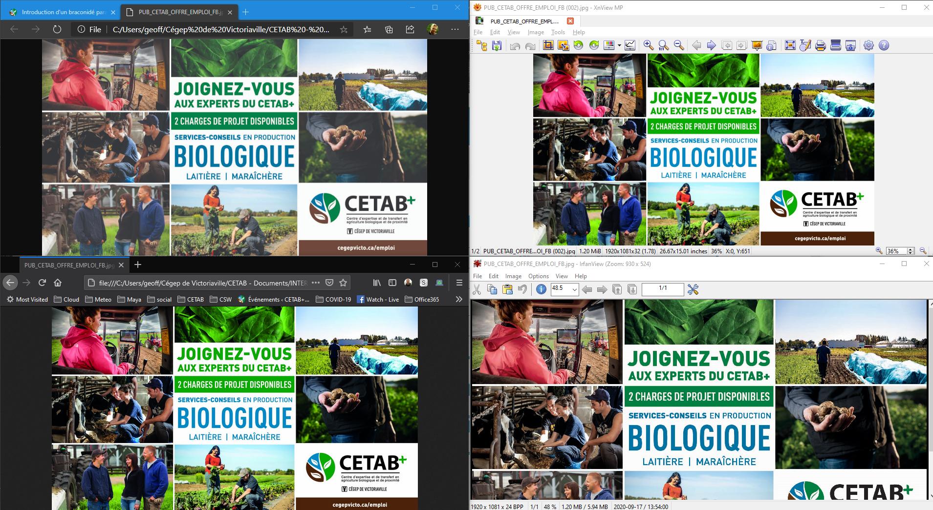Open the XnView Print dialog
This screenshot has height=510, width=933.
coord(821,46)
